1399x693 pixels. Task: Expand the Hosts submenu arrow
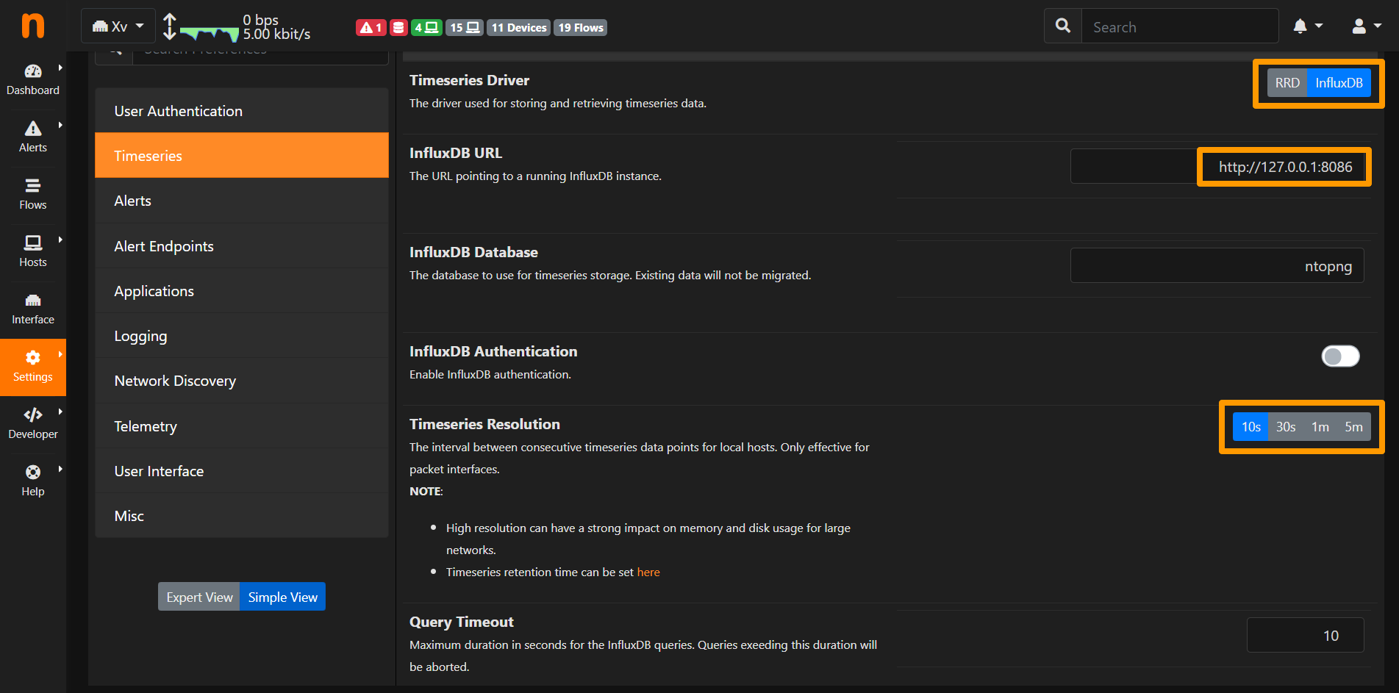[x=60, y=240]
